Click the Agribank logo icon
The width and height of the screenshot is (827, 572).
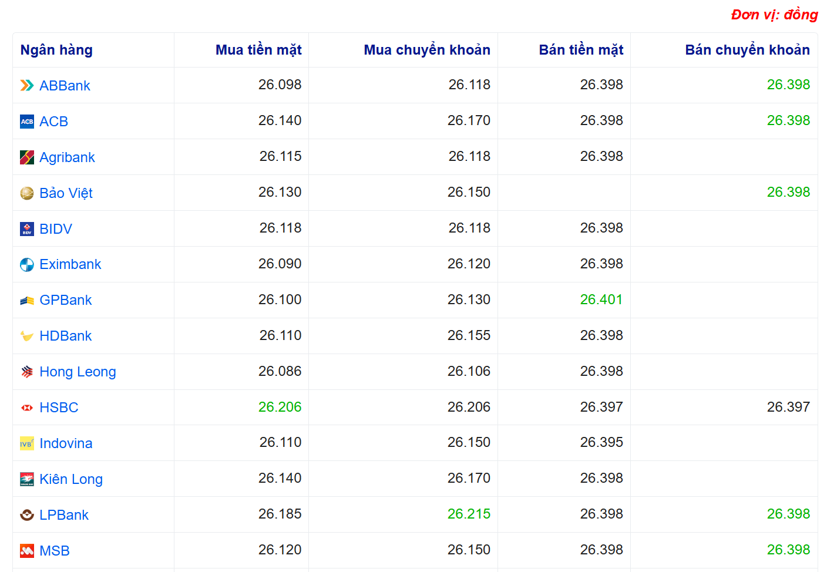[27, 157]
